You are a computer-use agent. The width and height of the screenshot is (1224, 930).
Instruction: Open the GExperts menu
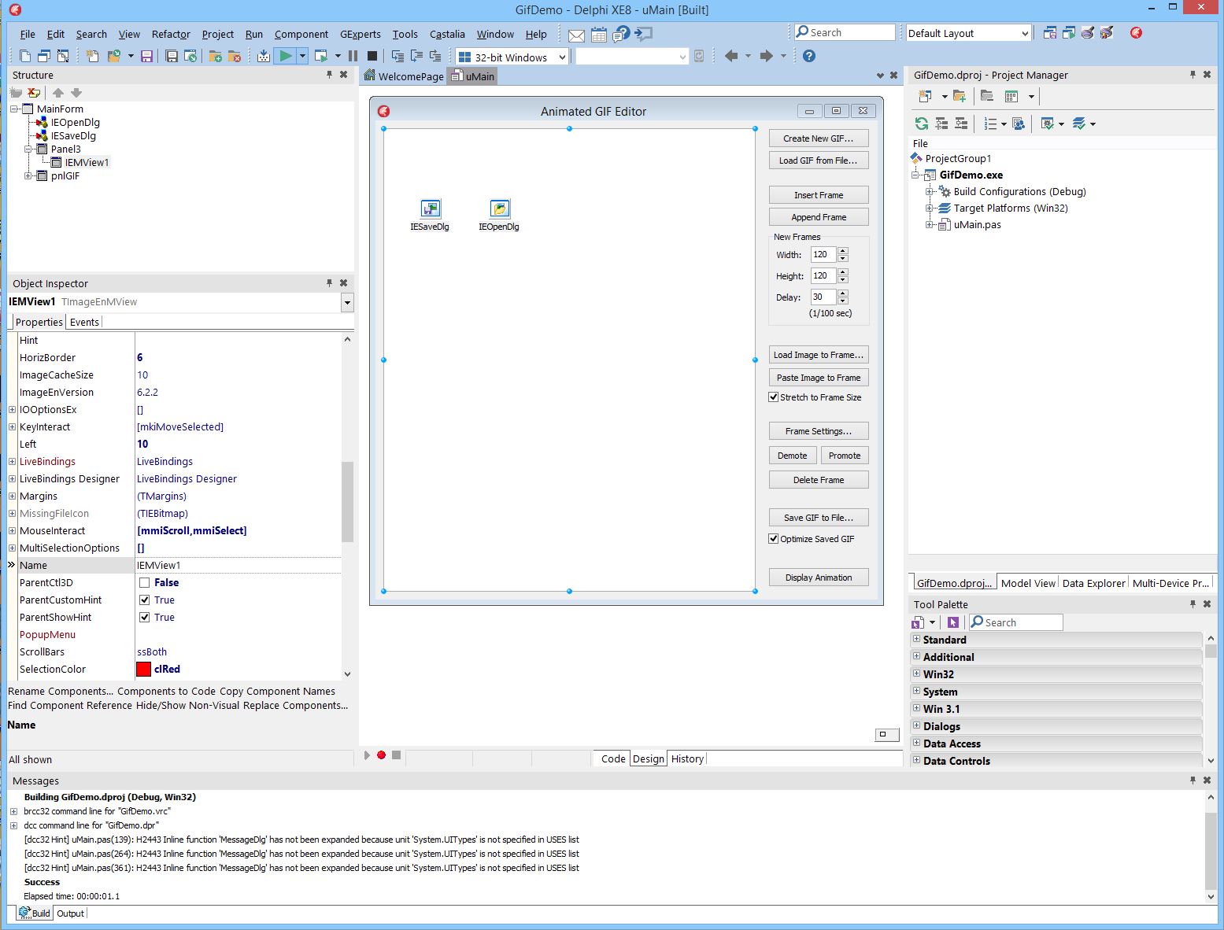[x=361, y=35]
